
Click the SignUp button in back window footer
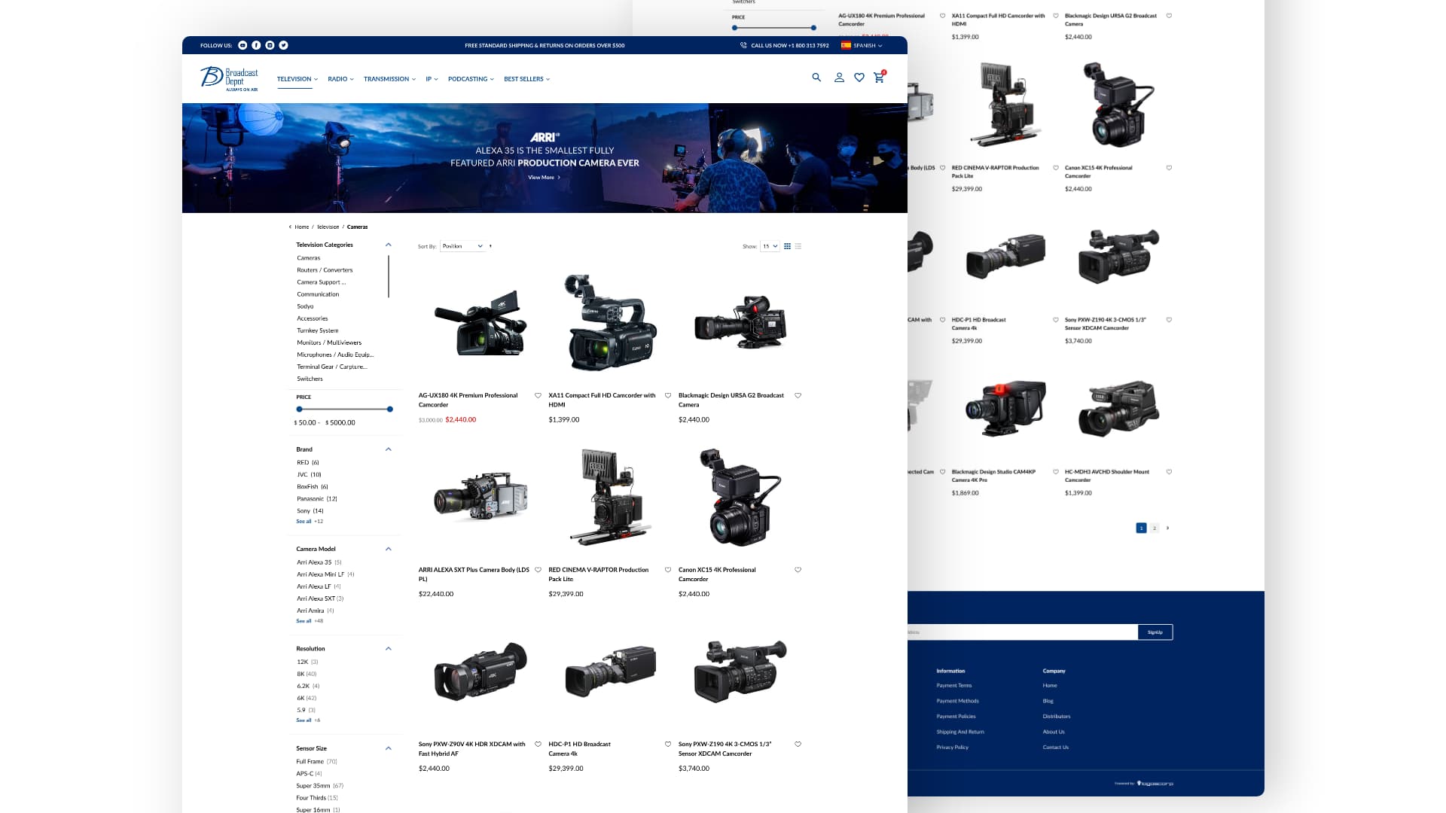tap(1155, 632)
